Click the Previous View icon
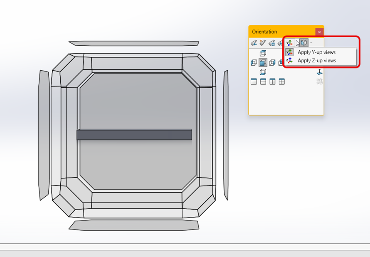Image resolution: width=370 pixels, height=257 pixels. point(254,43)
